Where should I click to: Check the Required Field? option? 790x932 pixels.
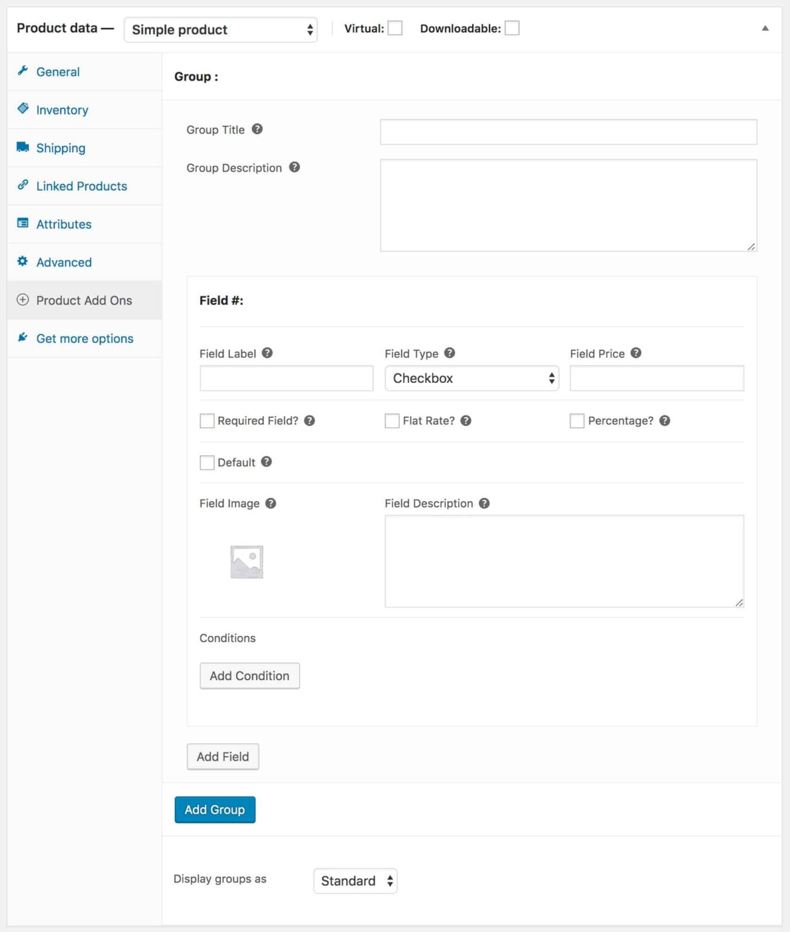[x=207, y=420]
